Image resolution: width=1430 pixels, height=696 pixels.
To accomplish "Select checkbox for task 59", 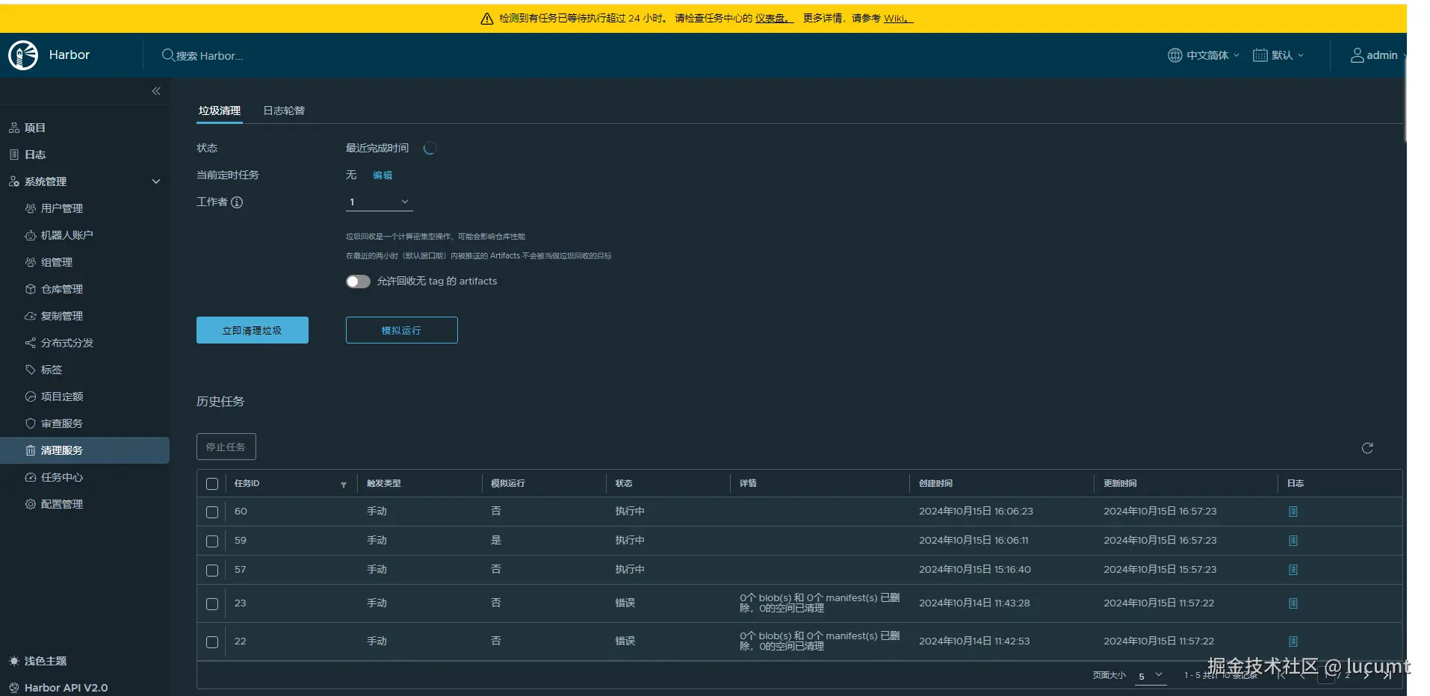I will (x=212, y=541).
